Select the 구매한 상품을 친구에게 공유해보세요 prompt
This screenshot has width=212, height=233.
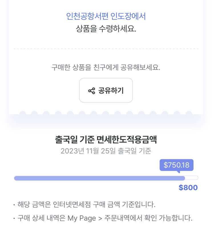(106, 68)
